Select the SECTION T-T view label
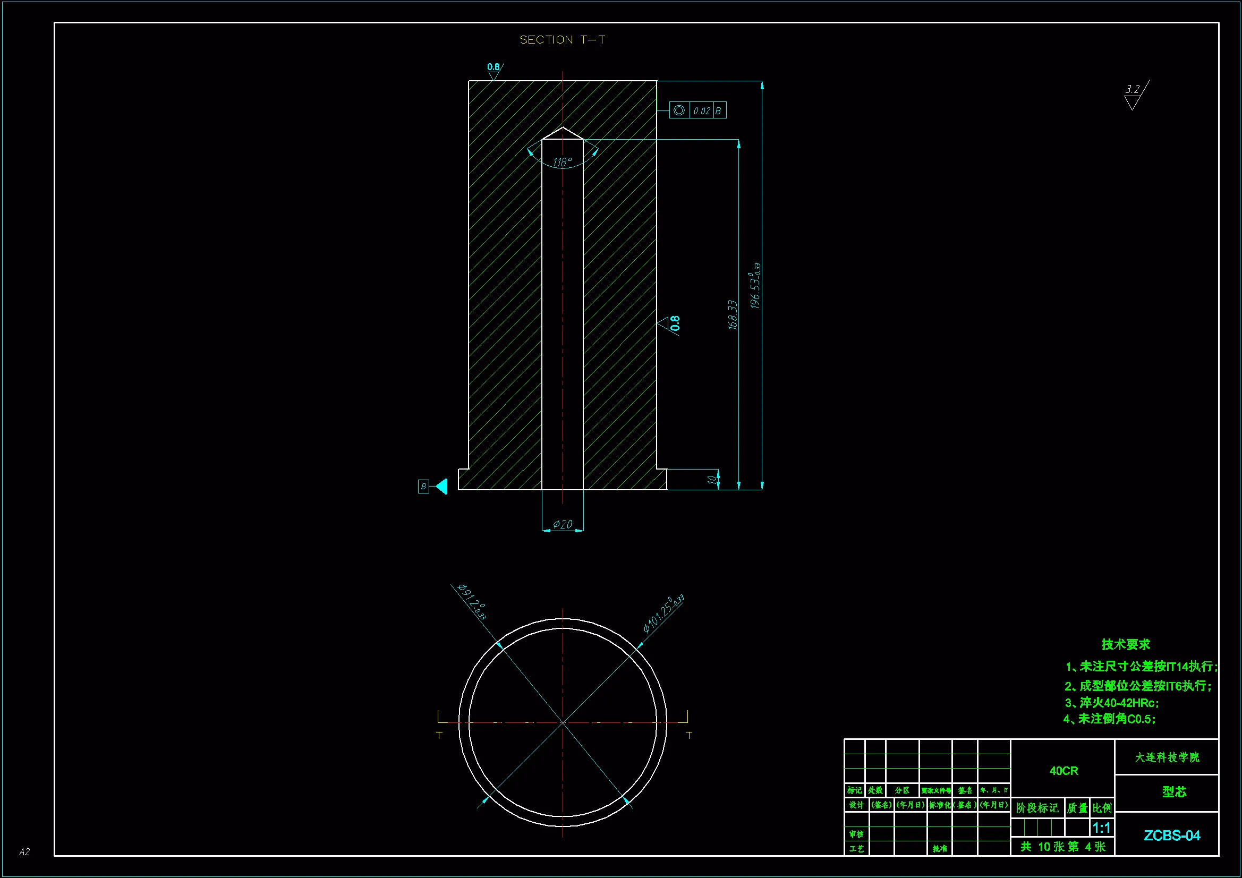This screenshot has height=878, width=1242. pyautogui.click(x=562, y=40)
